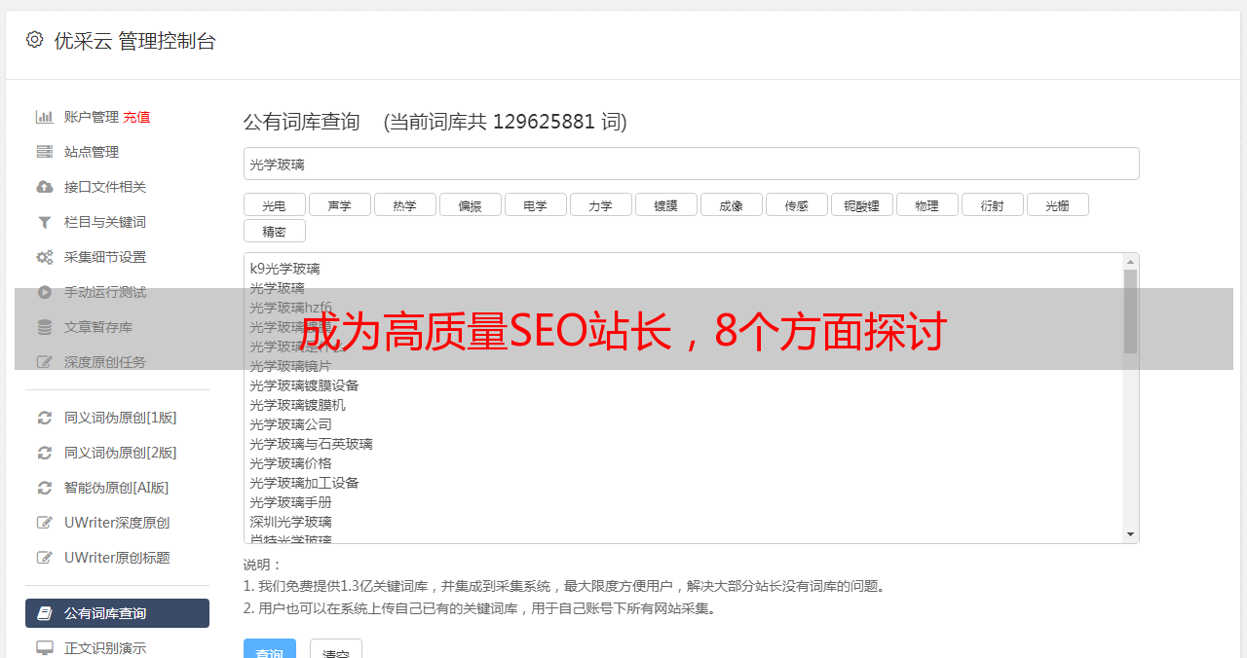Click the 光学玻璃加工设备 result row

tap(304, 483)
